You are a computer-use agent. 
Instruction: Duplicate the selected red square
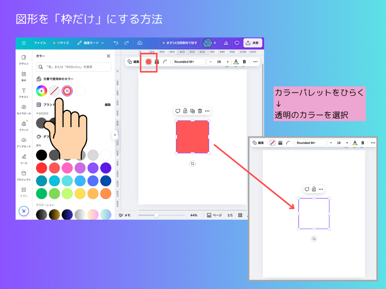[193, 111]
